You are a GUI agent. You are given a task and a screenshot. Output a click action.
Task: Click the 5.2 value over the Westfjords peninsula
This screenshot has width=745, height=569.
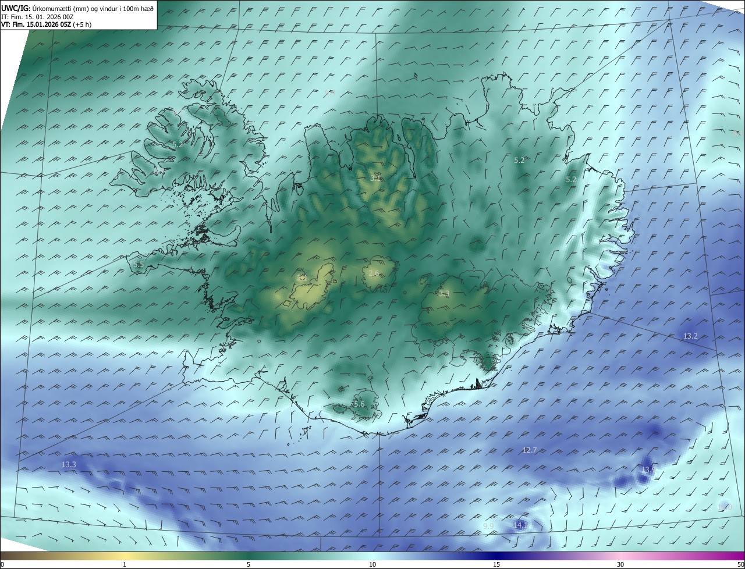(x=178, y=144)
